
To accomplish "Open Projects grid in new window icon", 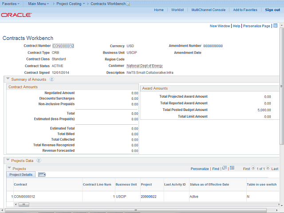I will tap(225, 169).
